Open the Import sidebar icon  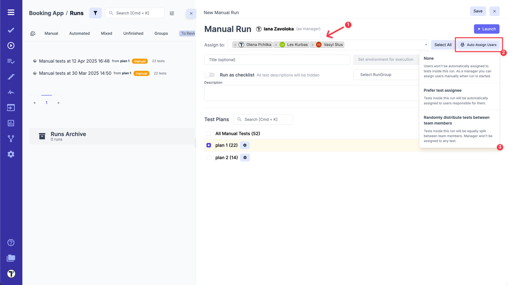pyautogui.click(x=11, y=107)
